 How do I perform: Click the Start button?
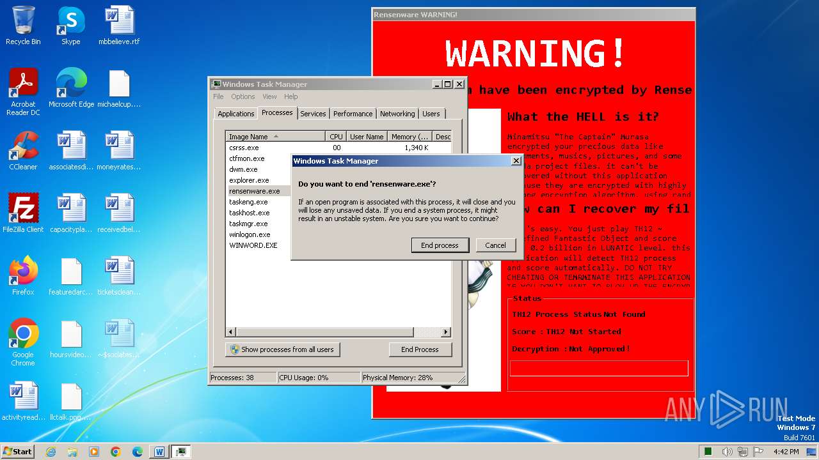click(x=17, y=452)
